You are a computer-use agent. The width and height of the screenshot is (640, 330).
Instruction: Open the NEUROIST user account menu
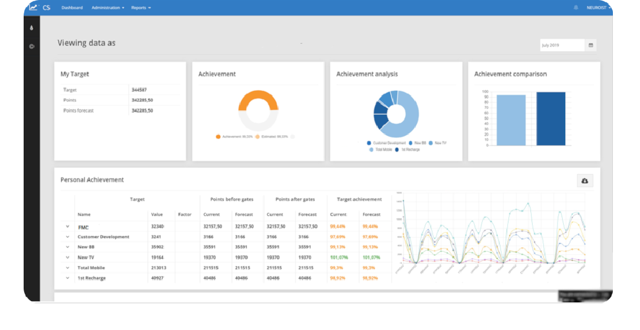[x=598, y=7]
